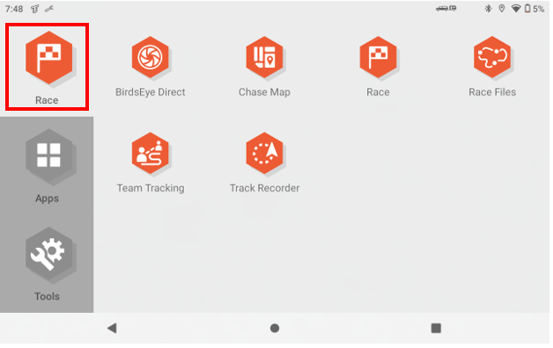
Task: Click the Team Tracking text label
Action: [151, 188]
